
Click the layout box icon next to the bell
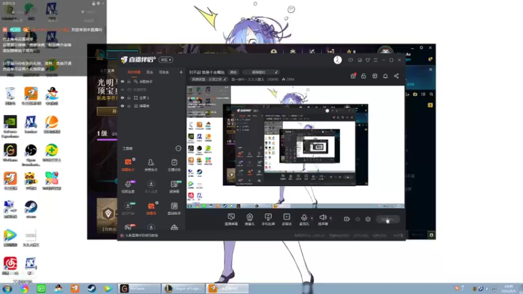click(375, 76)
